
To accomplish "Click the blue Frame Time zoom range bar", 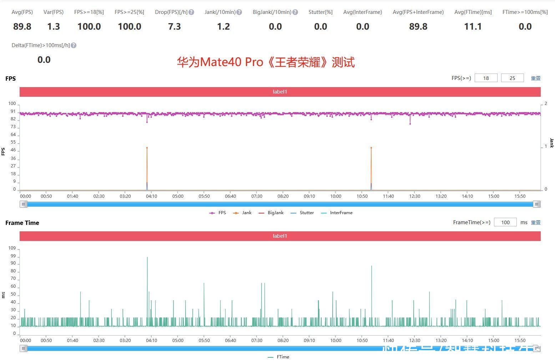I will (280, 348).
